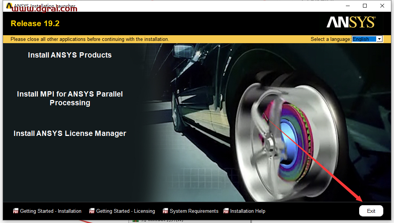Viewport: 394px width, 223px height.
Task: Click the PDF icon beside Installation Help
Action: click(226, 211)
